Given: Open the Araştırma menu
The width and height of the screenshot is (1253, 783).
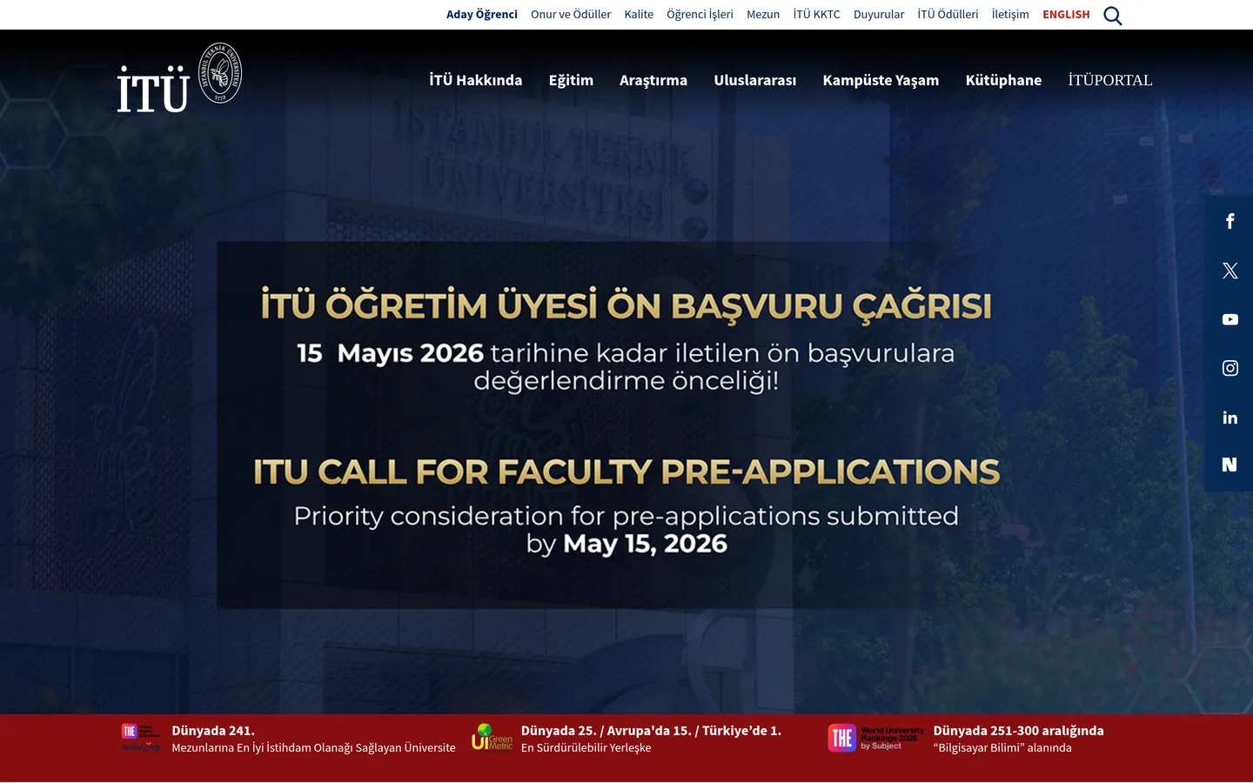Looking at the screenshot, I should click(x=653, y=80).
